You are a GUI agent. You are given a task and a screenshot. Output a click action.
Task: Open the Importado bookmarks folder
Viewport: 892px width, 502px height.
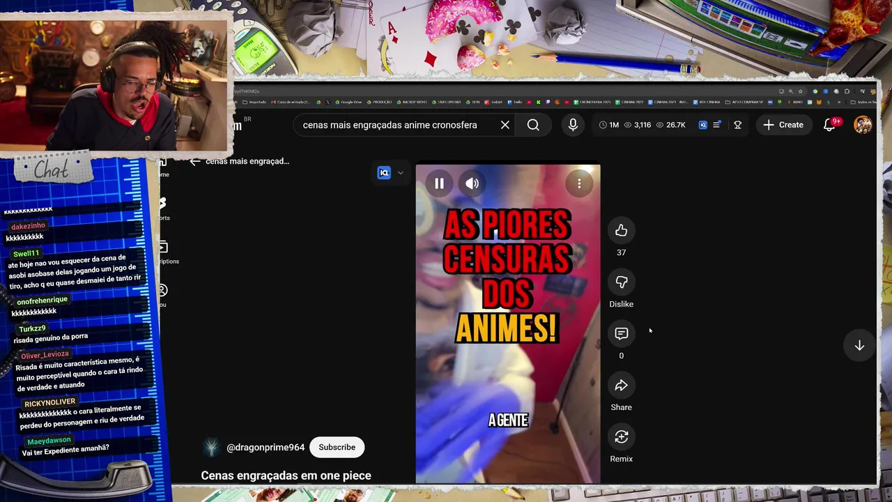254,102
